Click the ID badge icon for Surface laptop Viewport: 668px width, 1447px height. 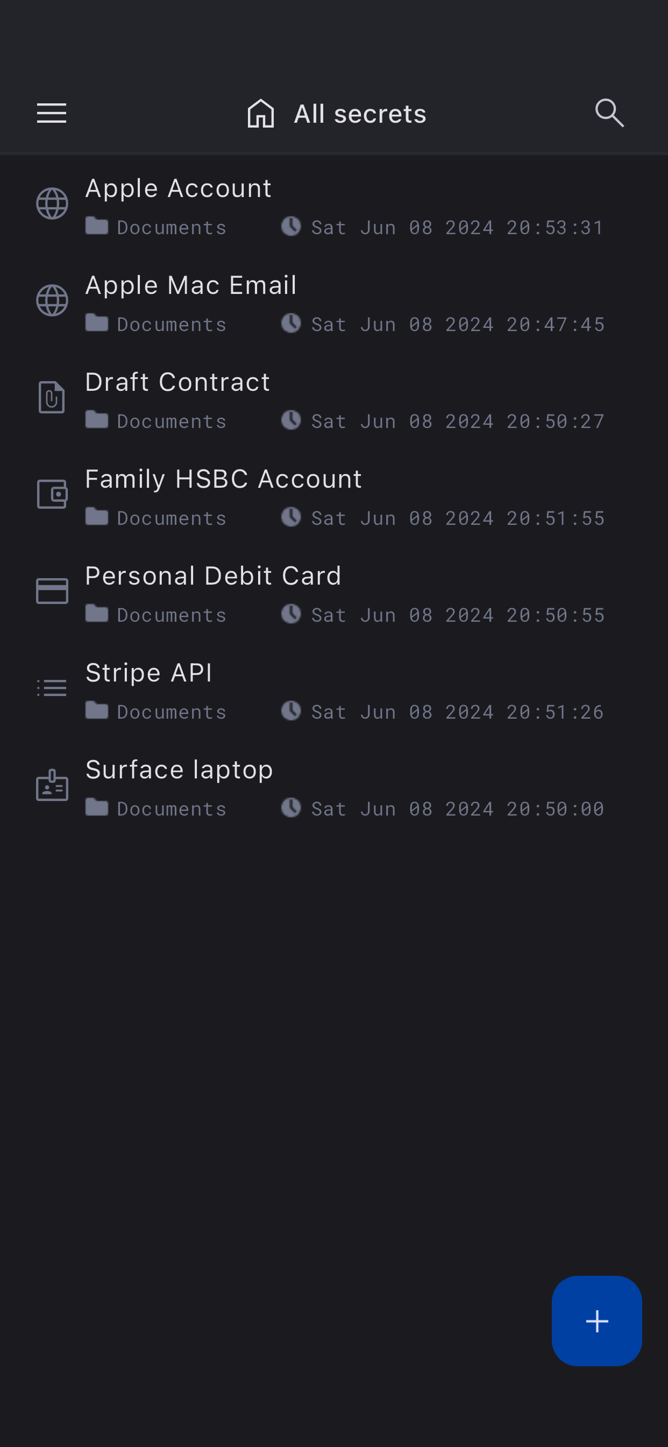[52, 785]
